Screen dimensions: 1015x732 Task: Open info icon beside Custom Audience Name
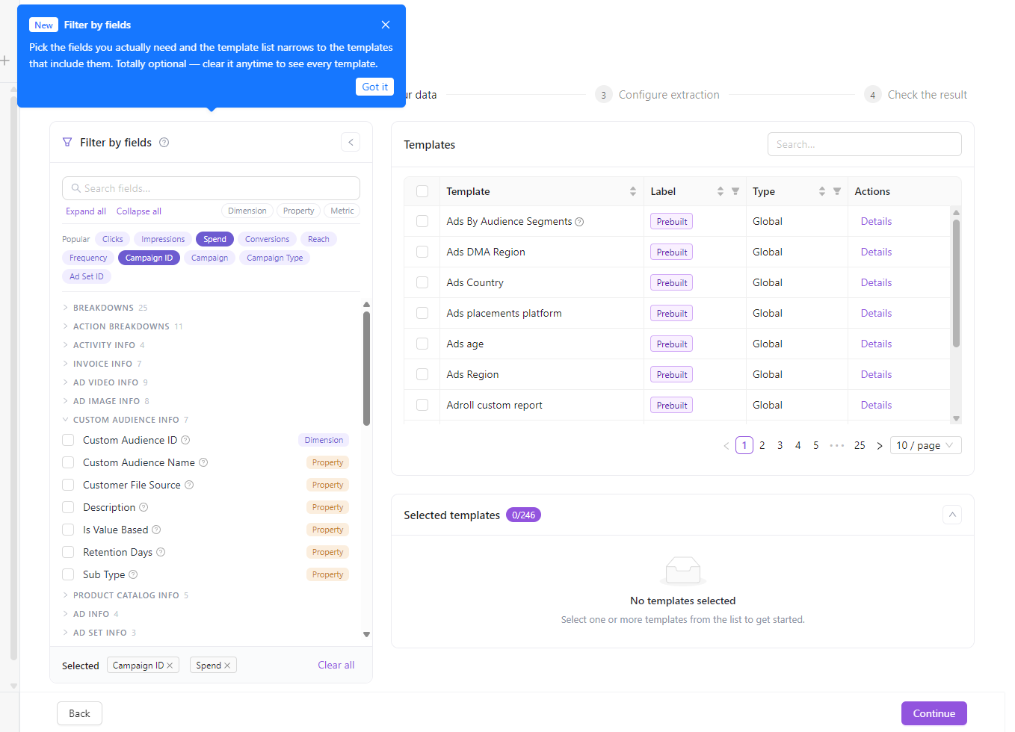(x=203, y=462)
